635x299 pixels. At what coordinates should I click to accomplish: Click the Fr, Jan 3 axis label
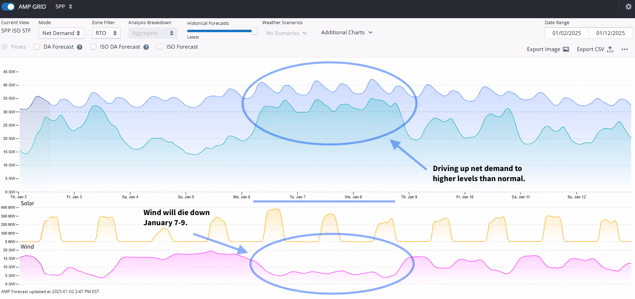pyautogui.click(x=74, y=197)
